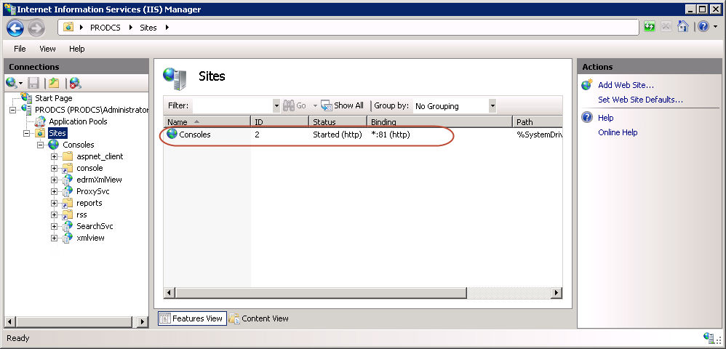
Task: Open the Group by dropdown list
Action: click(x=492, y=105)
